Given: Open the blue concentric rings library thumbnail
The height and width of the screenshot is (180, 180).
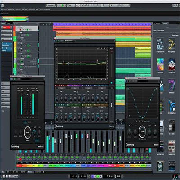Looking at the screenshot, I should [172, 106].
